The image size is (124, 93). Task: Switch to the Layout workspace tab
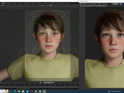coord(3,3)
